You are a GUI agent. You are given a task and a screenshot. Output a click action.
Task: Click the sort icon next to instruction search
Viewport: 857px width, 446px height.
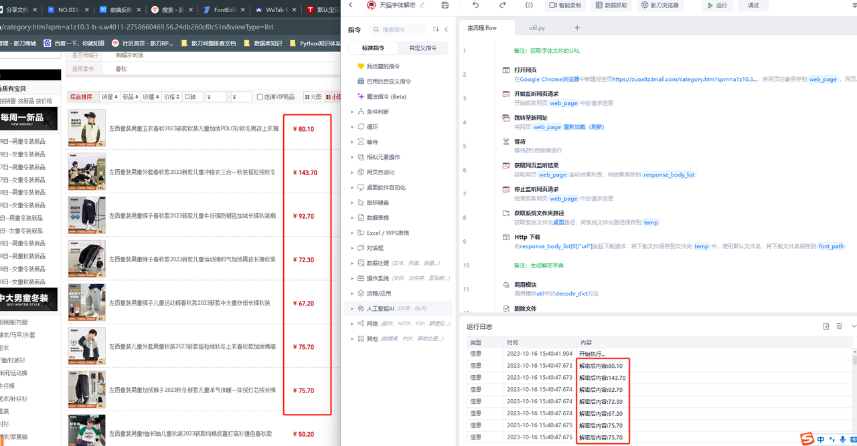pyautogui.click(x=436, y=29)
